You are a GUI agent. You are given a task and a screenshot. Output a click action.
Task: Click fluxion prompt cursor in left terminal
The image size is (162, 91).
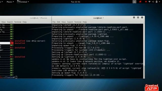[x=16, y=77]
